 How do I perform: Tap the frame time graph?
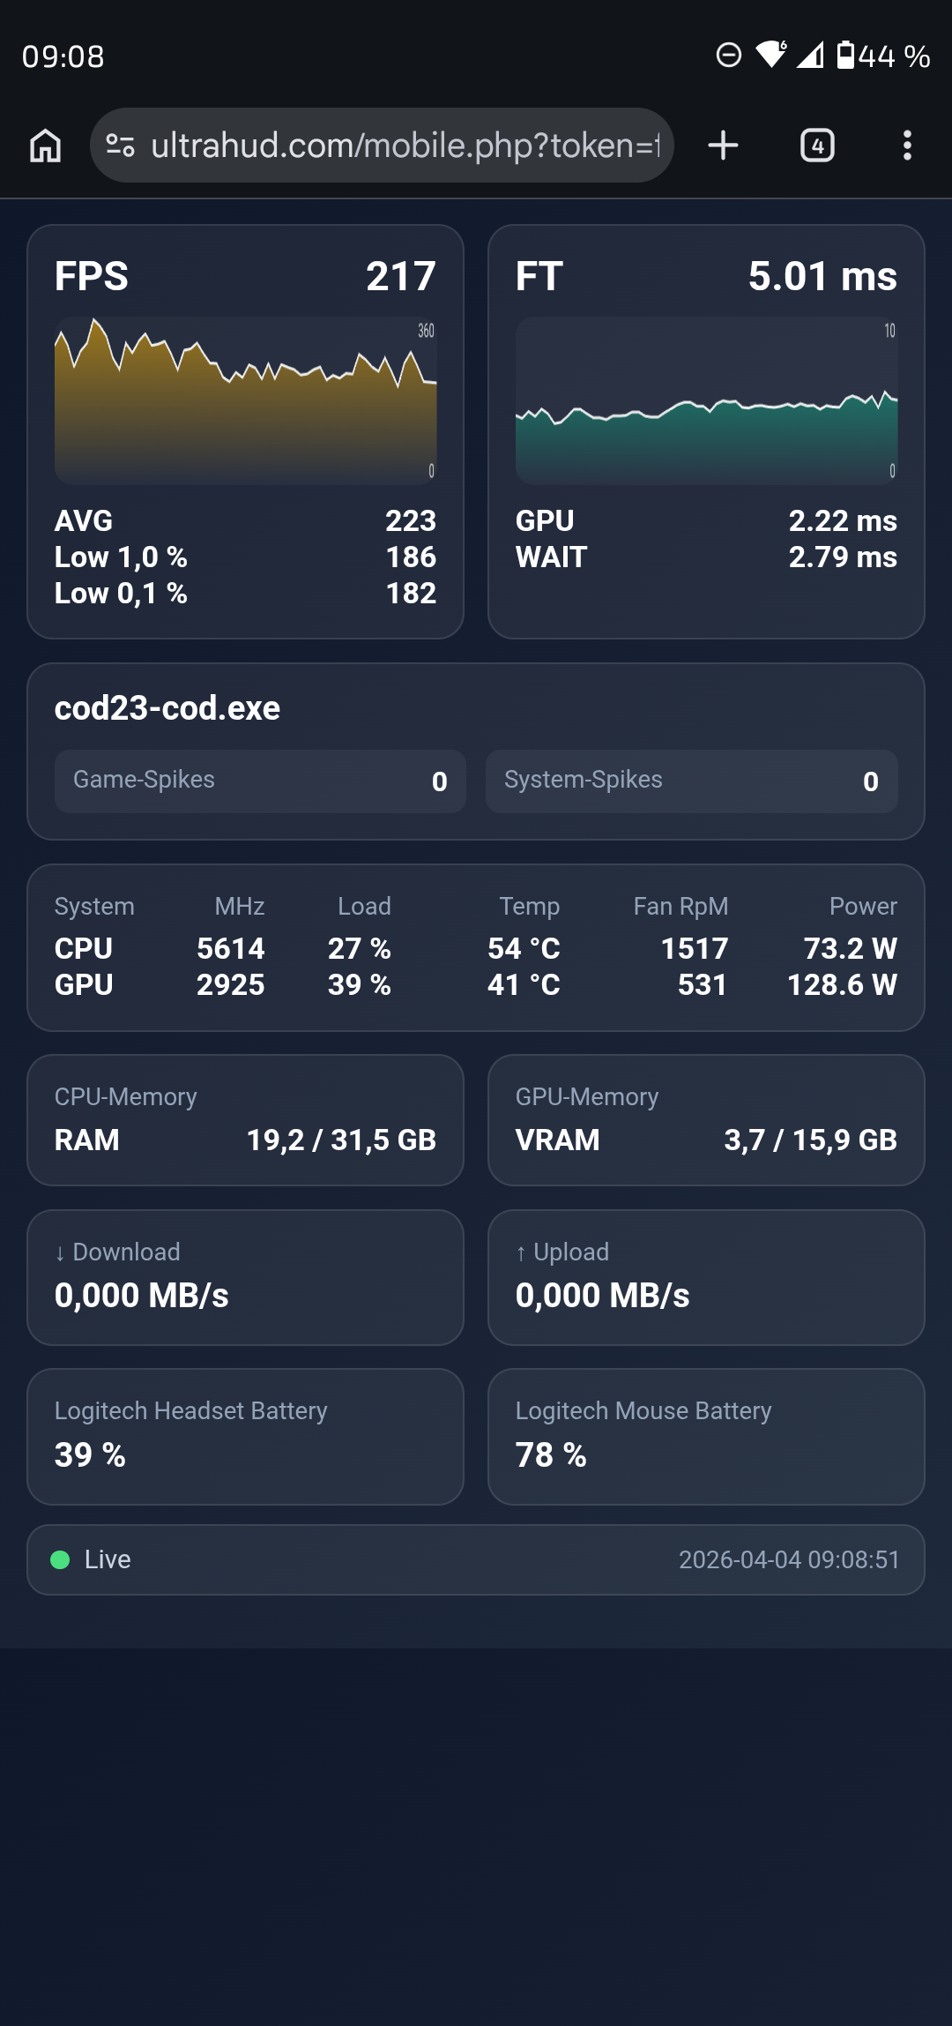point(706,400)
